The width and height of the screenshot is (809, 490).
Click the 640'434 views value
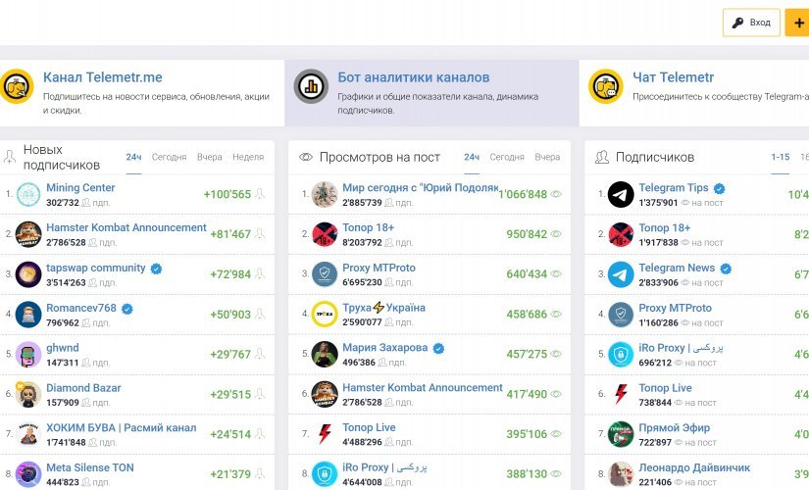(527, 274)
